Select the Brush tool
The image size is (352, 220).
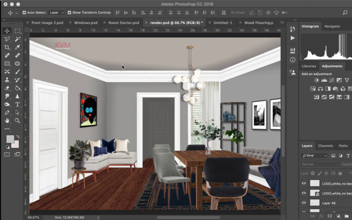coord(17,72)
